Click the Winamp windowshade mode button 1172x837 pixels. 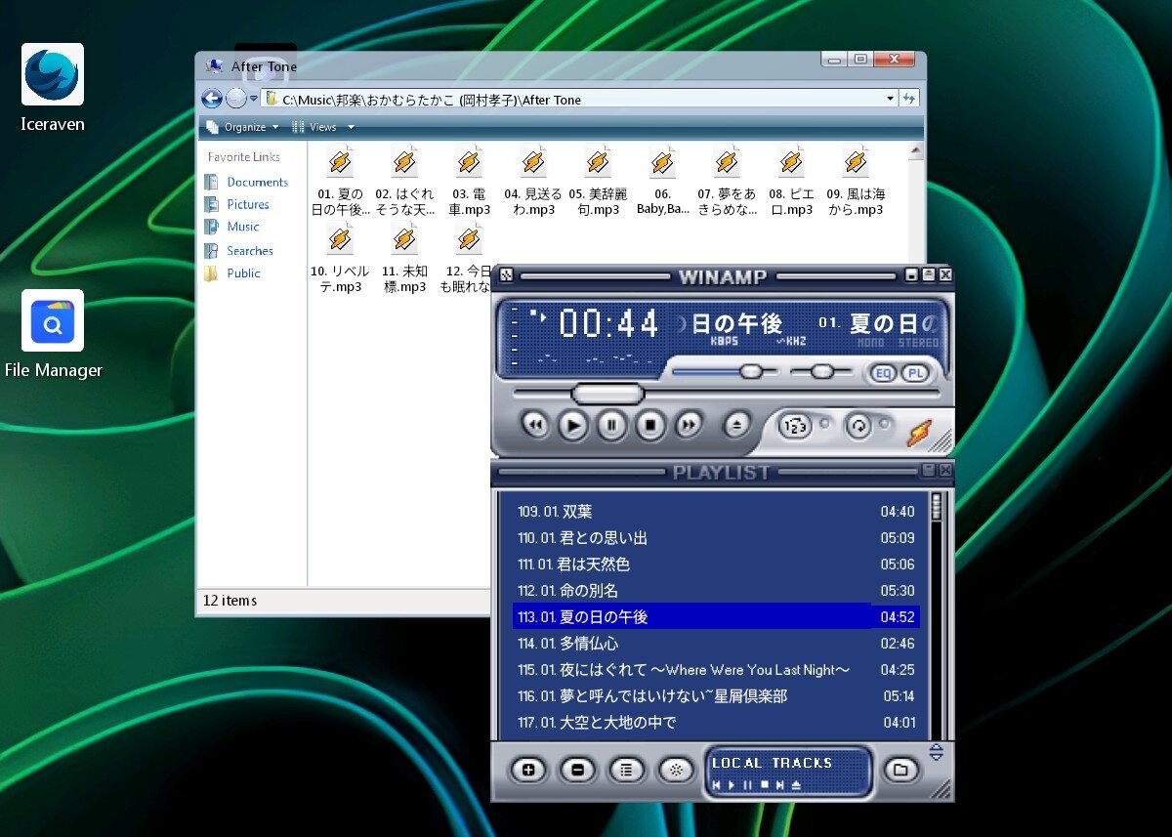[x=928, y=275]
